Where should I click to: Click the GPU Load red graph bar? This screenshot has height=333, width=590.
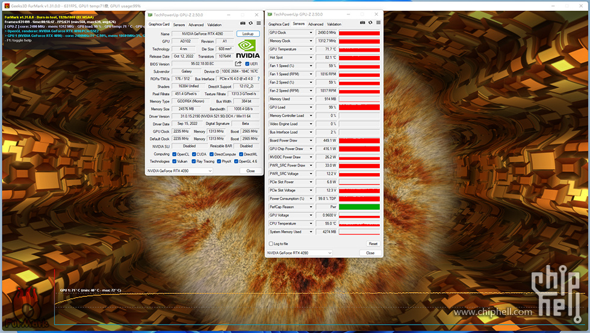pos(359,108)
